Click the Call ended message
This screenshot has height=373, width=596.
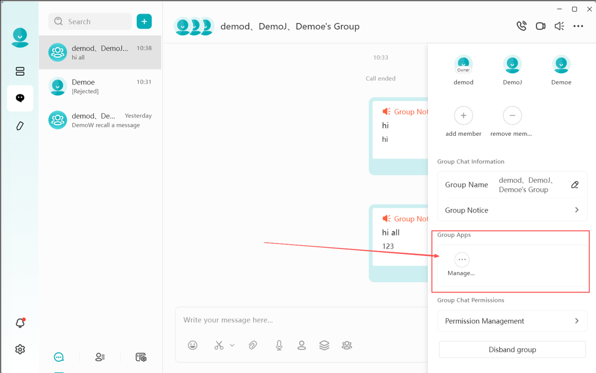point(380,78)
